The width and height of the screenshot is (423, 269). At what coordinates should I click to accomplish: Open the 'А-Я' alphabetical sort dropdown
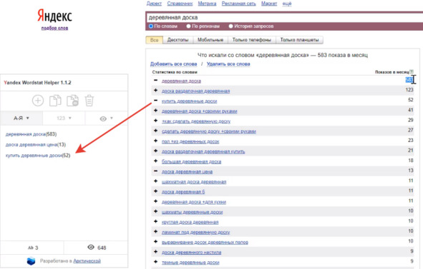21,118
